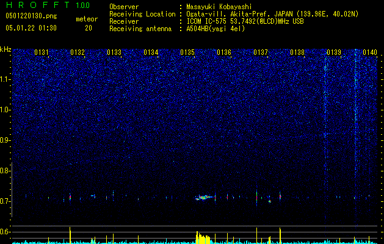Click the ICOM IC-575 receiver text
The width and height of the screenshot is (384, 244).
(x=245, y=21)
